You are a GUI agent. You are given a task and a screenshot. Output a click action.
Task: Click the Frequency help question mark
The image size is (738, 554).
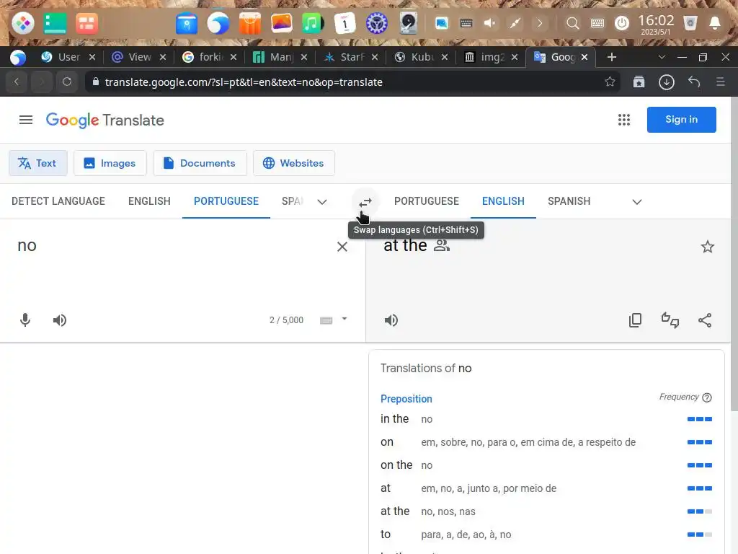(x=707, y=397)
